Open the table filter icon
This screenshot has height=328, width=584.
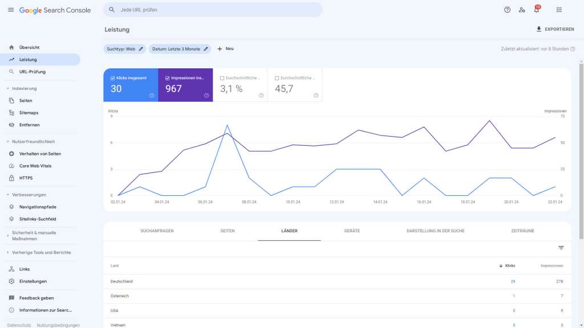[561, 248]
